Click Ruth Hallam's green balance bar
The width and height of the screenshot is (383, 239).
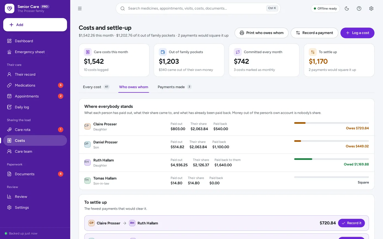click(x=331, y=159)
